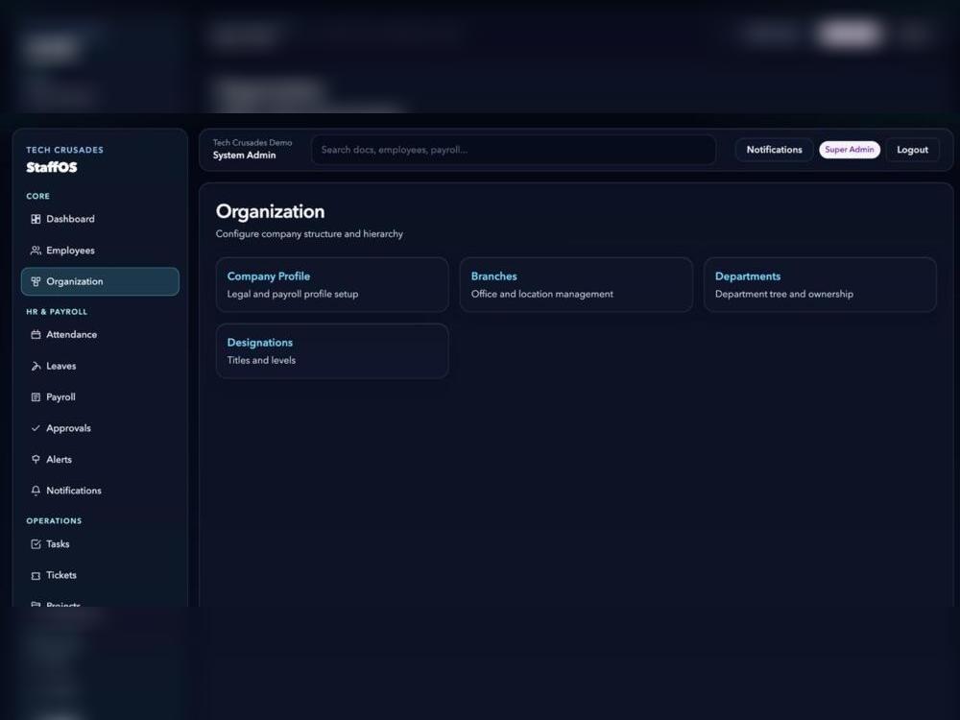Image resolution: width=960 pixels, height=720 pixels.
Task: Click the HR & PAYROLL section label
Action: [x=57, y=312]
